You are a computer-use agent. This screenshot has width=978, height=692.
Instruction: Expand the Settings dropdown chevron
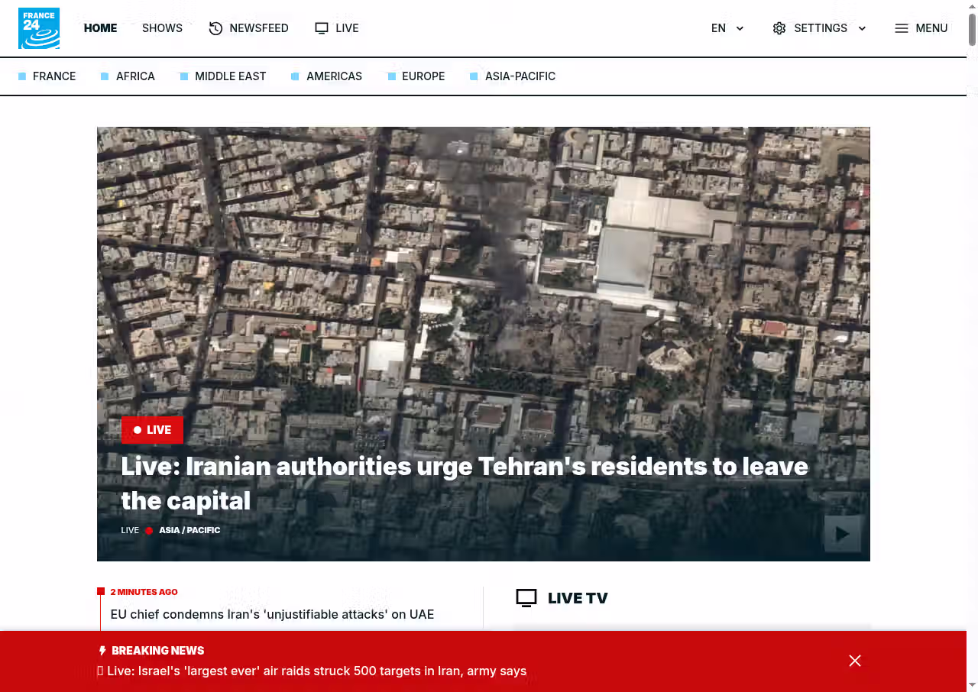[x=862, y=28]
